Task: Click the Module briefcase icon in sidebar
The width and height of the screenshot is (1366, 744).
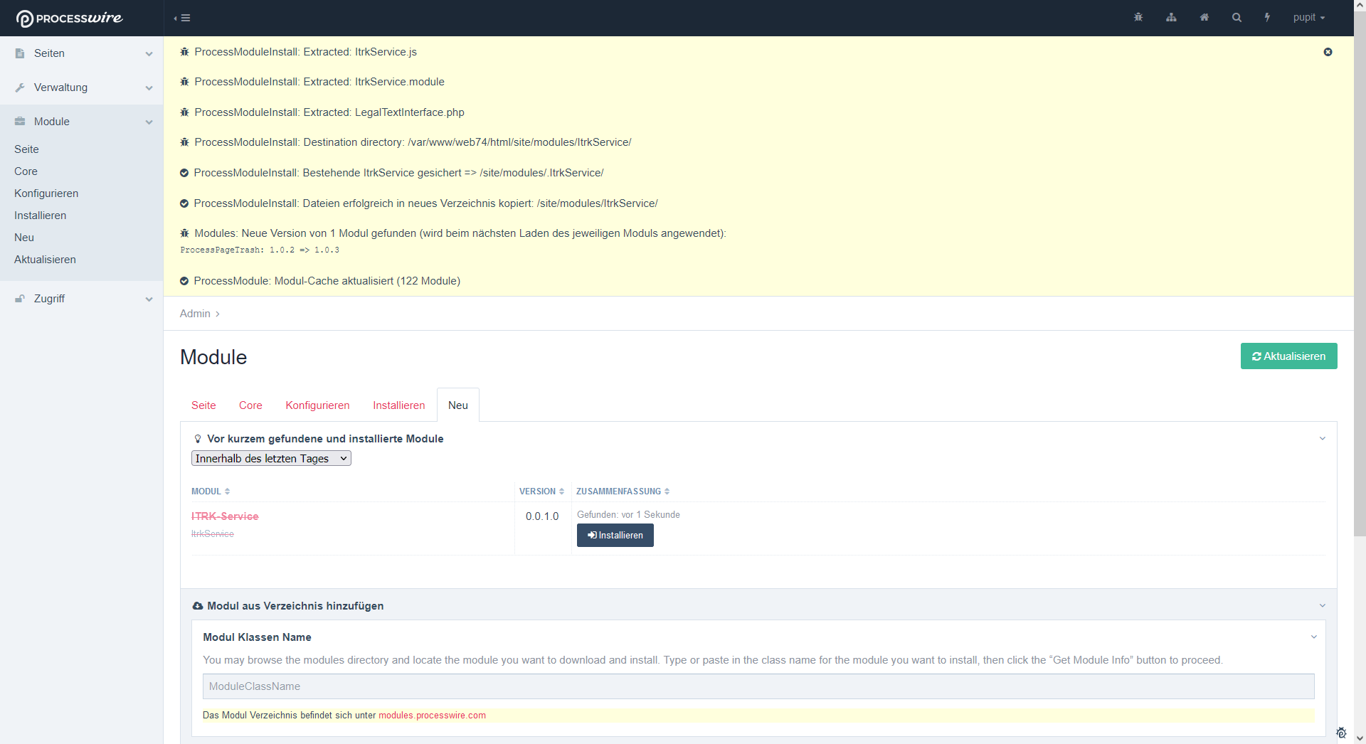Action: pyautogui.click(x=20, y=122)
